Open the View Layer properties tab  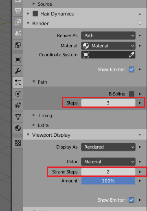pos(18,22)
